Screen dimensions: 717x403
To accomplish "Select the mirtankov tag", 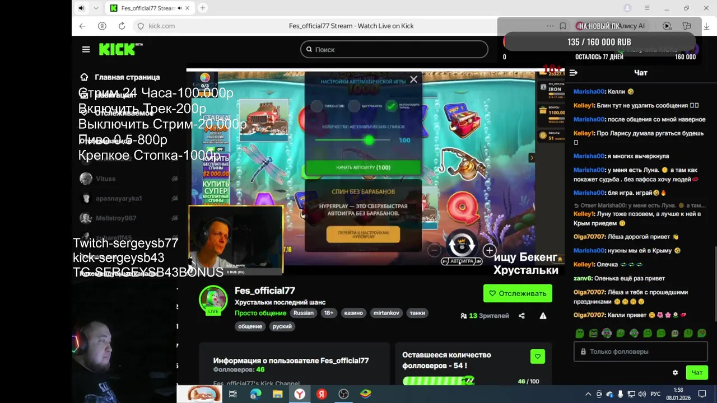I will [387, 313].
